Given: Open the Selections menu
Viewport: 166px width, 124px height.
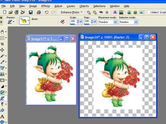Looking at the screenshot, I should 99,6.
